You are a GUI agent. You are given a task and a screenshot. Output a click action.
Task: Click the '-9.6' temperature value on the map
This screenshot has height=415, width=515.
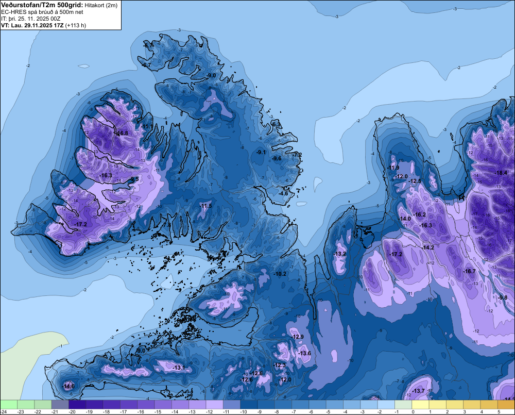pyautogui.click(x=277, y=158)
